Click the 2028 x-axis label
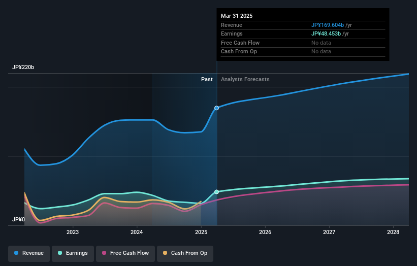This screenshot has height=266, width=417. tap(393, 232)
